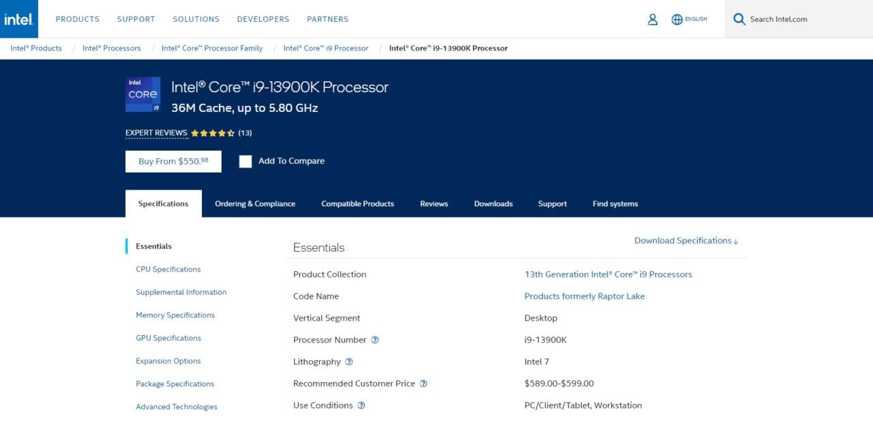Jump to Supplemental Information section

tap(181, 292)
